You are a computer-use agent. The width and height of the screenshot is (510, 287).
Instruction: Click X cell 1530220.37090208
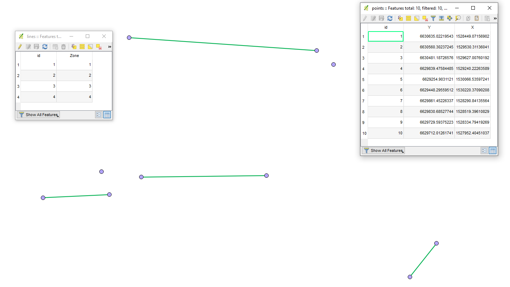(x=473, y=90)
